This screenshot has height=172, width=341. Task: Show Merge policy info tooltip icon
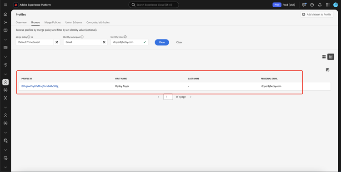pos(29,37)
